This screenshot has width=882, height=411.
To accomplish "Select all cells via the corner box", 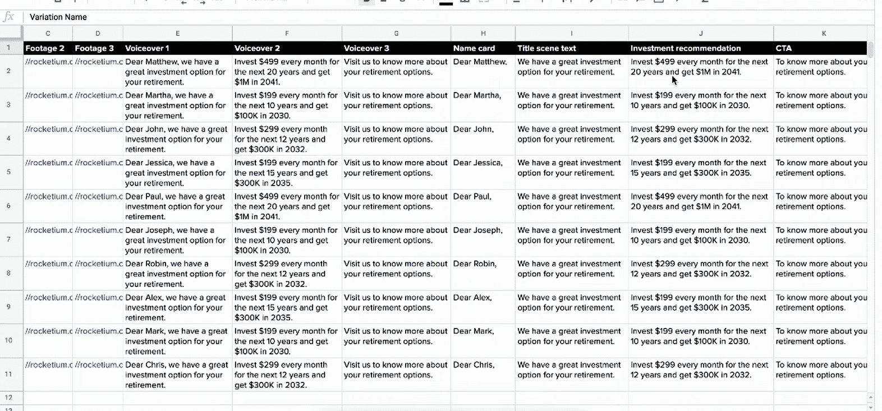I will tap(11, 33).
